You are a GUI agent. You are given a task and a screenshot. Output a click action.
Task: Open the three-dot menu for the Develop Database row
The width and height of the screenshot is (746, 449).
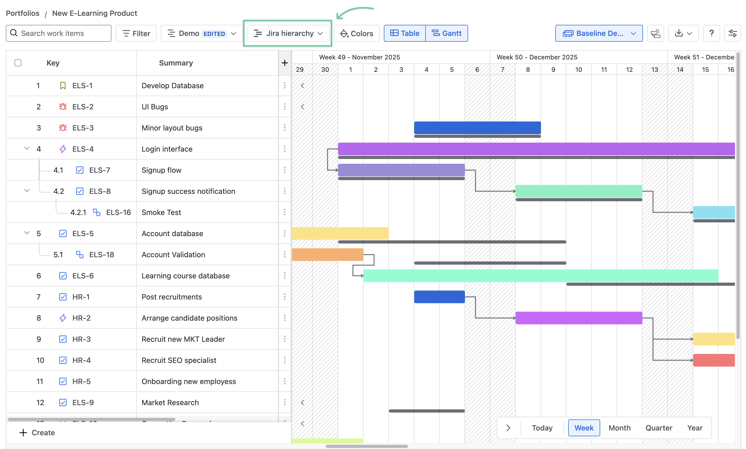284,86
